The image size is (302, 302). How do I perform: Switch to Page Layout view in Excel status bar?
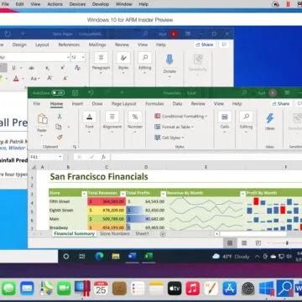[x=244, y=243]
